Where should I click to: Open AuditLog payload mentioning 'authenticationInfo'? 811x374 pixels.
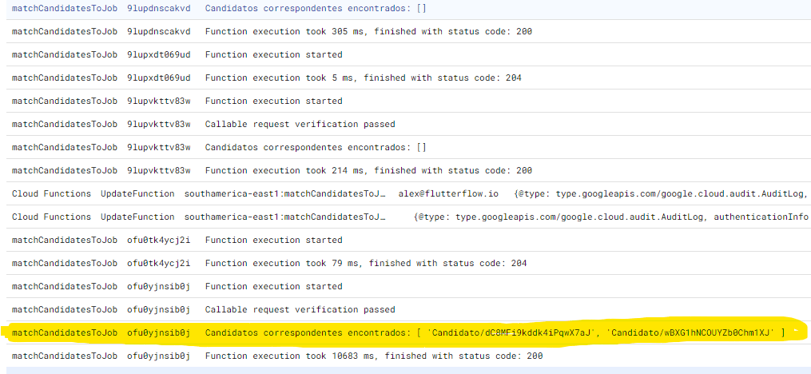tap(610, 217)
